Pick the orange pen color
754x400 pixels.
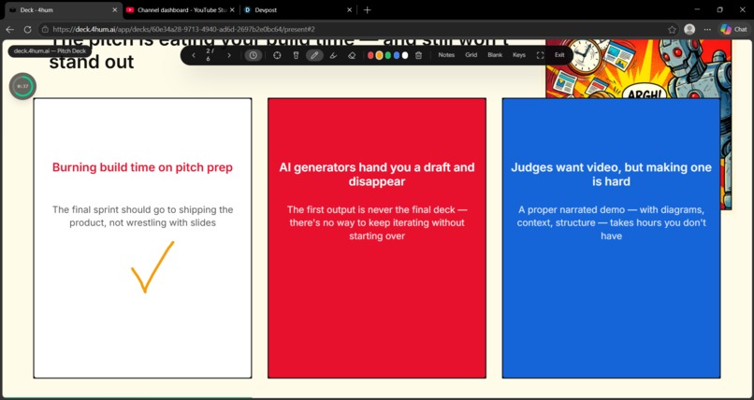point(379,55)
